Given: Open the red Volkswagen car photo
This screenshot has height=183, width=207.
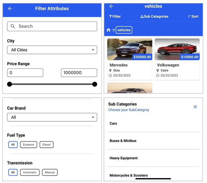Looking at the screenshot, I should pyautogui.click(x=177, y=49).
